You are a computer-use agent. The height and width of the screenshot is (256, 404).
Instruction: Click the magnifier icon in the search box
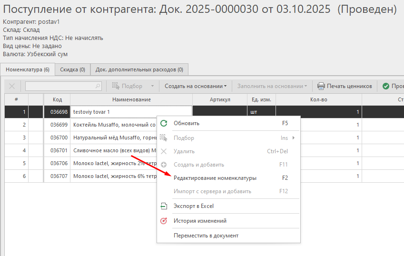coord(98,86)
